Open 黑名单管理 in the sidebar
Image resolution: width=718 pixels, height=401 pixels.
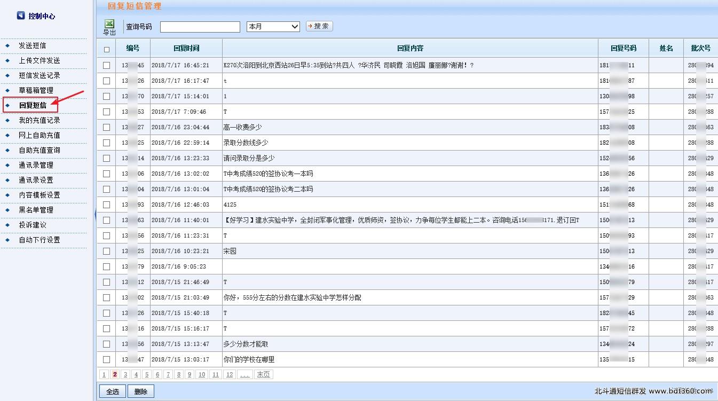click(36, 210)
